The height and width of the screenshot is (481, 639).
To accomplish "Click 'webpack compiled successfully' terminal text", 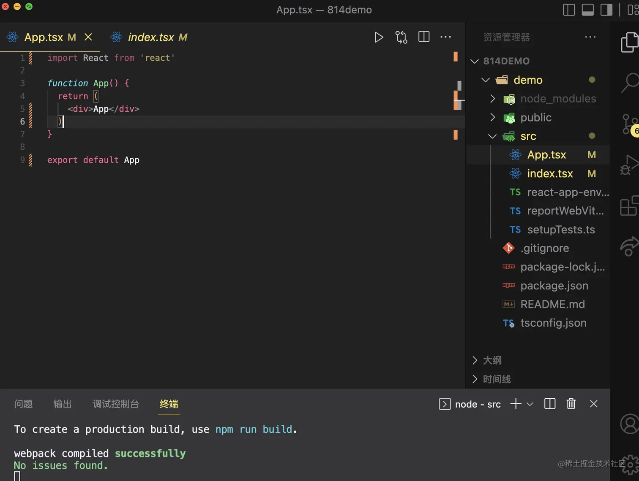I will pos(100,454).
